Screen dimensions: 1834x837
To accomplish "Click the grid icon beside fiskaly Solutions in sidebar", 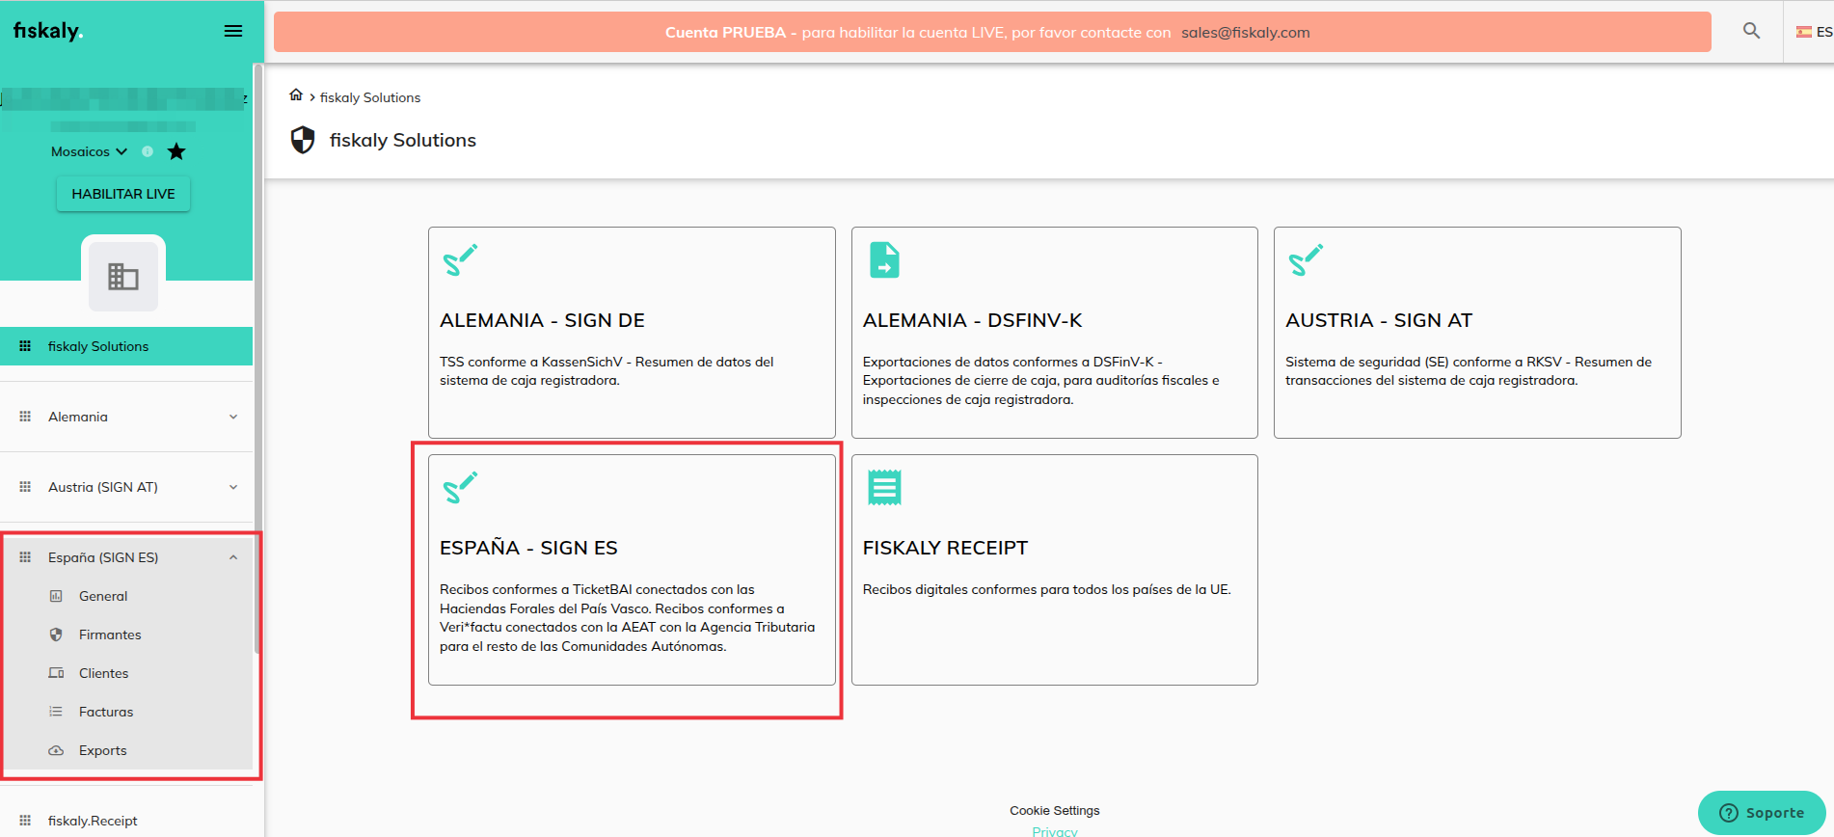I will pos(25,346).
